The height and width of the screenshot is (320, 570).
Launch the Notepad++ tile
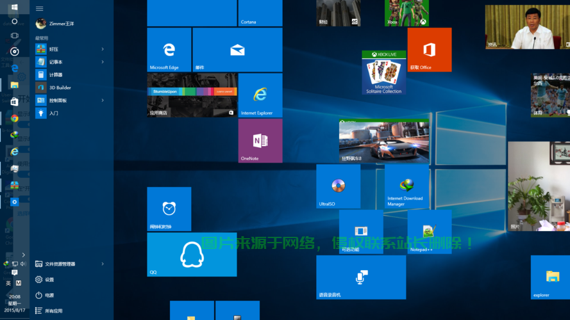[430, 232]
